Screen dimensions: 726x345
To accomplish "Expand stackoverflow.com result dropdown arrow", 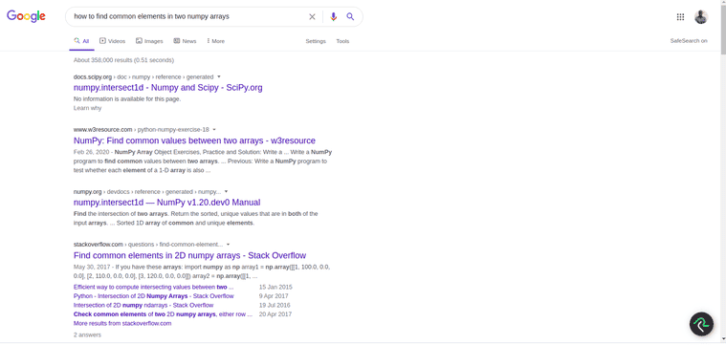I will point(229,245).
